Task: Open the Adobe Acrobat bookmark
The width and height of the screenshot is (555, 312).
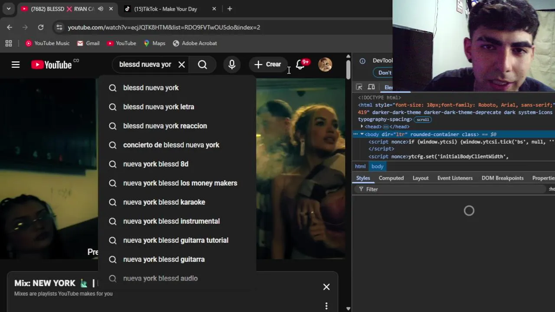Action: pos(195,43)
